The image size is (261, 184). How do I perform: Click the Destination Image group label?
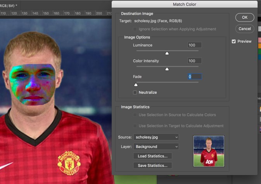(137, 14)
